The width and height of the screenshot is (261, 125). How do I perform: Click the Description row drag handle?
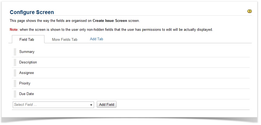pos(15,62)
